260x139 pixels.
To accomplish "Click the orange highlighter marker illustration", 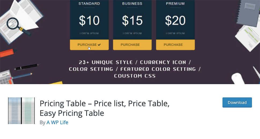I will point(8,53).
